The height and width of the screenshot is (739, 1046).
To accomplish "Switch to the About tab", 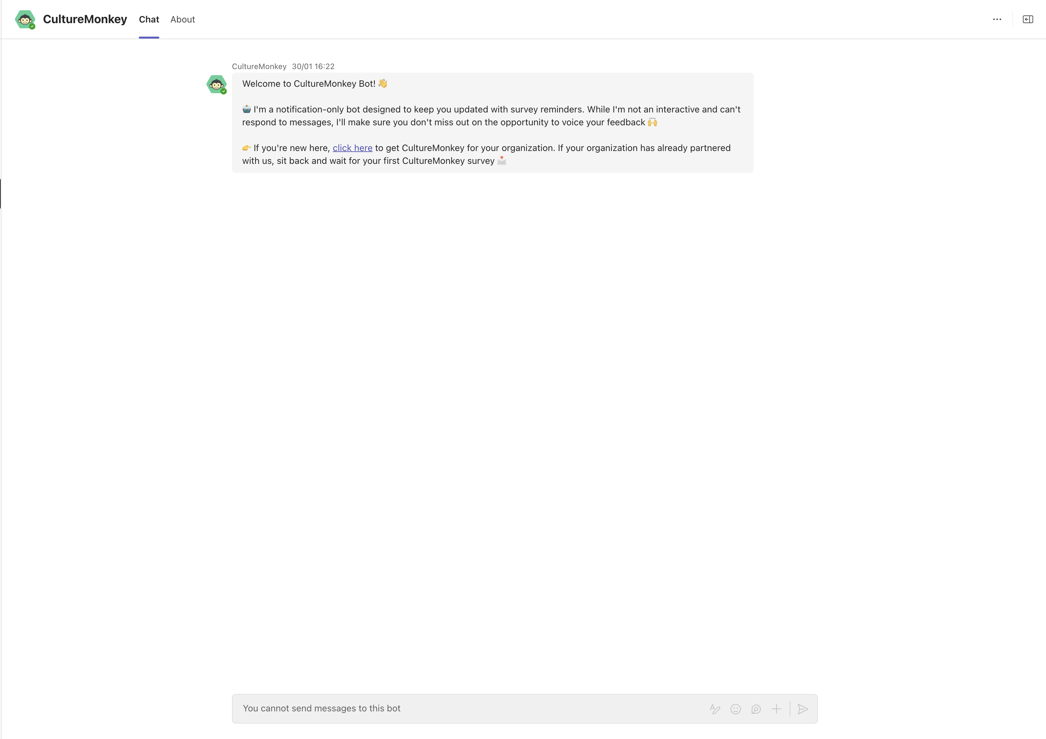I will coord(183,19).
